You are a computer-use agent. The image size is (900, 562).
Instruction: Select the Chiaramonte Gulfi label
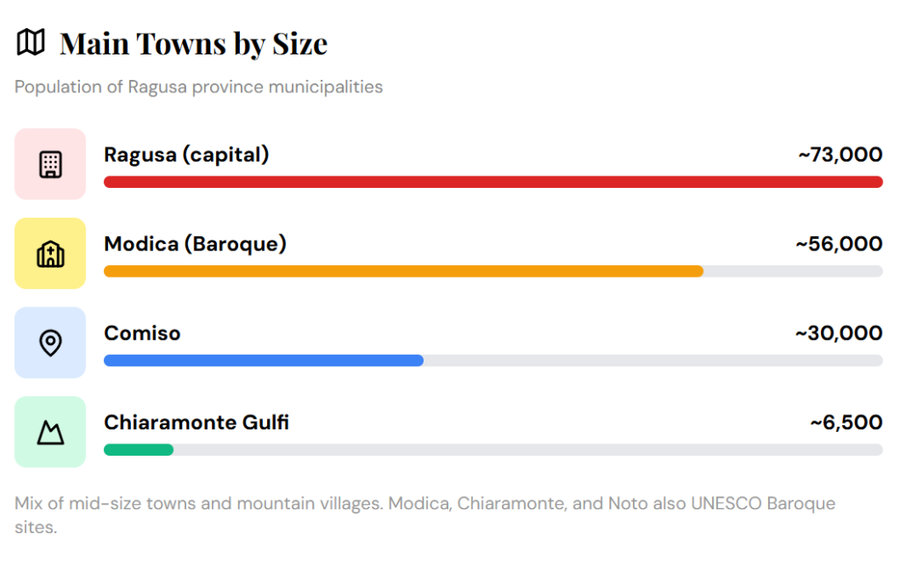(196, 422)
